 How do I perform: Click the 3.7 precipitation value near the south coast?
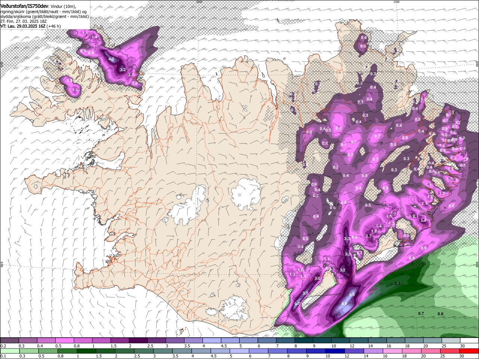(x=305, y=293)
